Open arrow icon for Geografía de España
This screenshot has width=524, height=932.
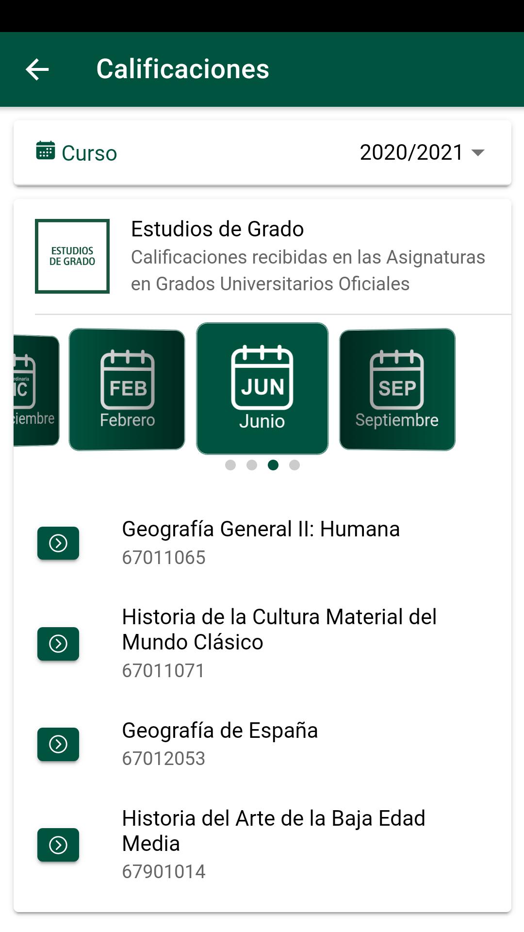(58, 744)
